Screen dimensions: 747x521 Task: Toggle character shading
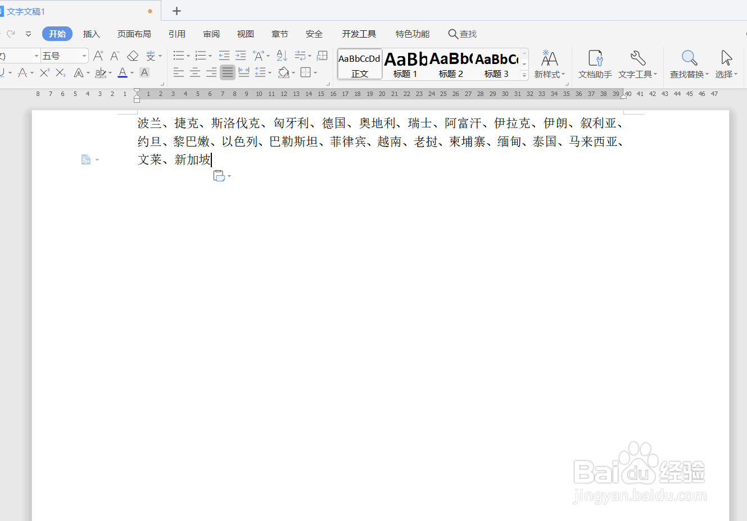pyautogui.click(x=144, y=72)
